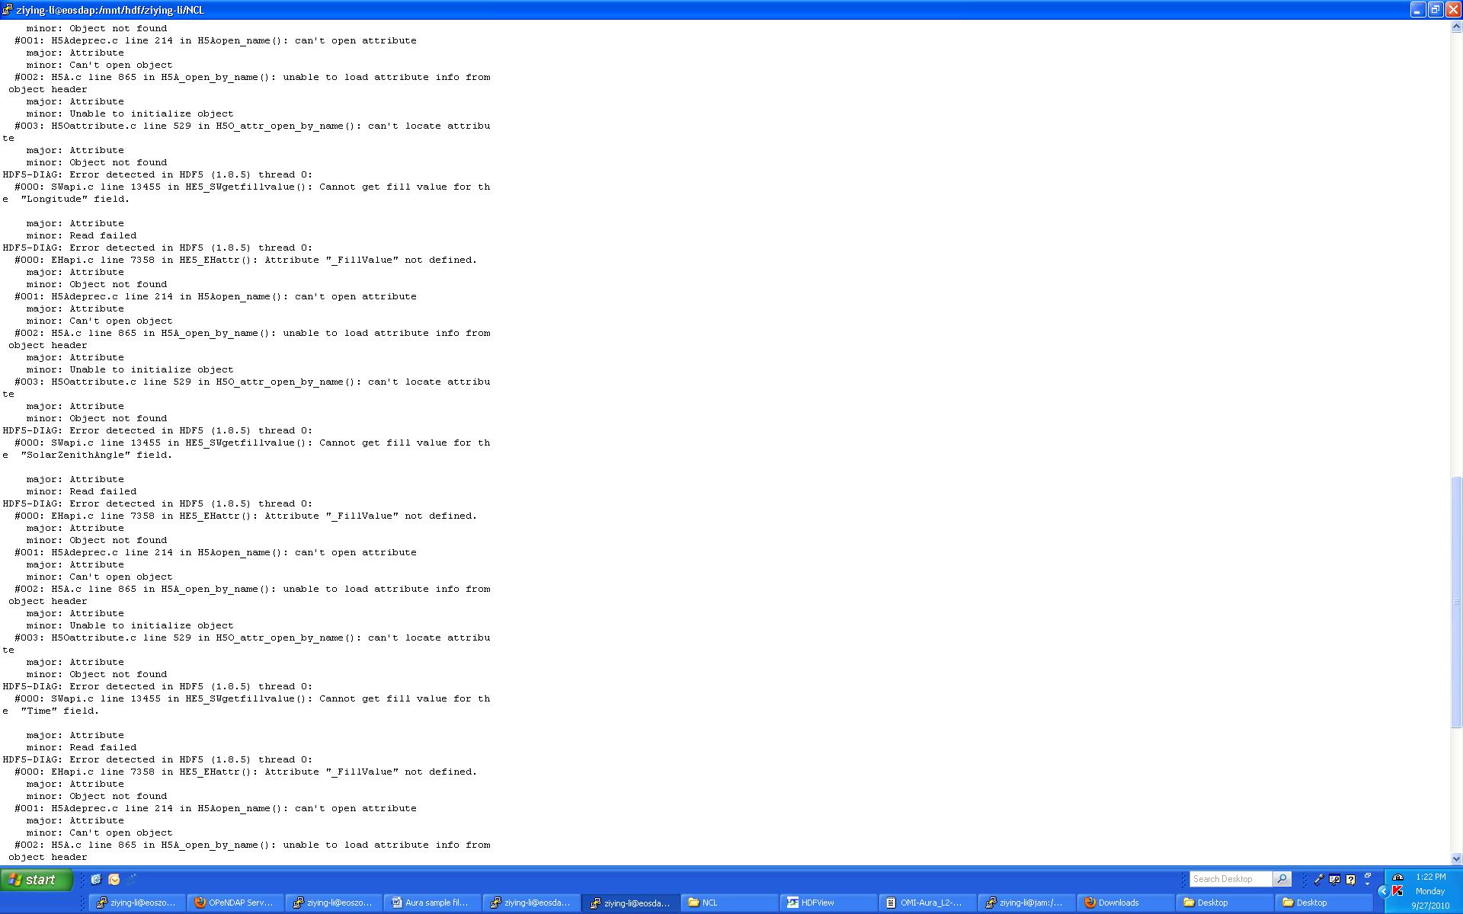The height and width of the screenshot is (914, 1463).
Task: Click the PuTTY icon in title bar
Action: pyautogui.click(x=7, y=9)
